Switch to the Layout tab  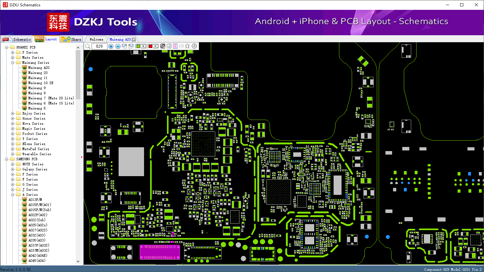pos(46,39)
